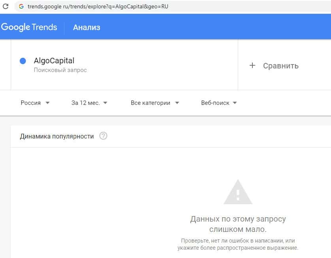Click the blue dot next to AlgoCapital
Viewport: 331px width, 258px height.
click(23, 61)
